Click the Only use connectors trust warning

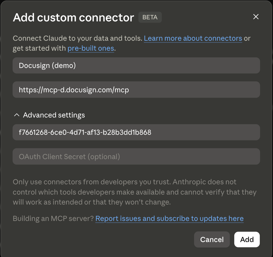[x=135, y=192]
